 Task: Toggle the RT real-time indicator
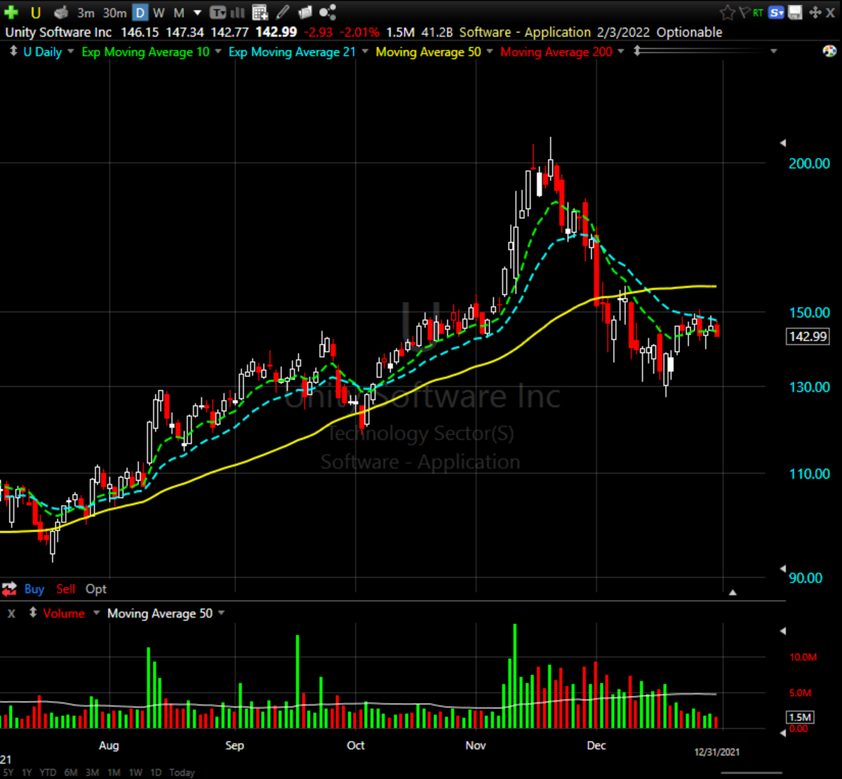pyautogui.click(x=759, y=13)
